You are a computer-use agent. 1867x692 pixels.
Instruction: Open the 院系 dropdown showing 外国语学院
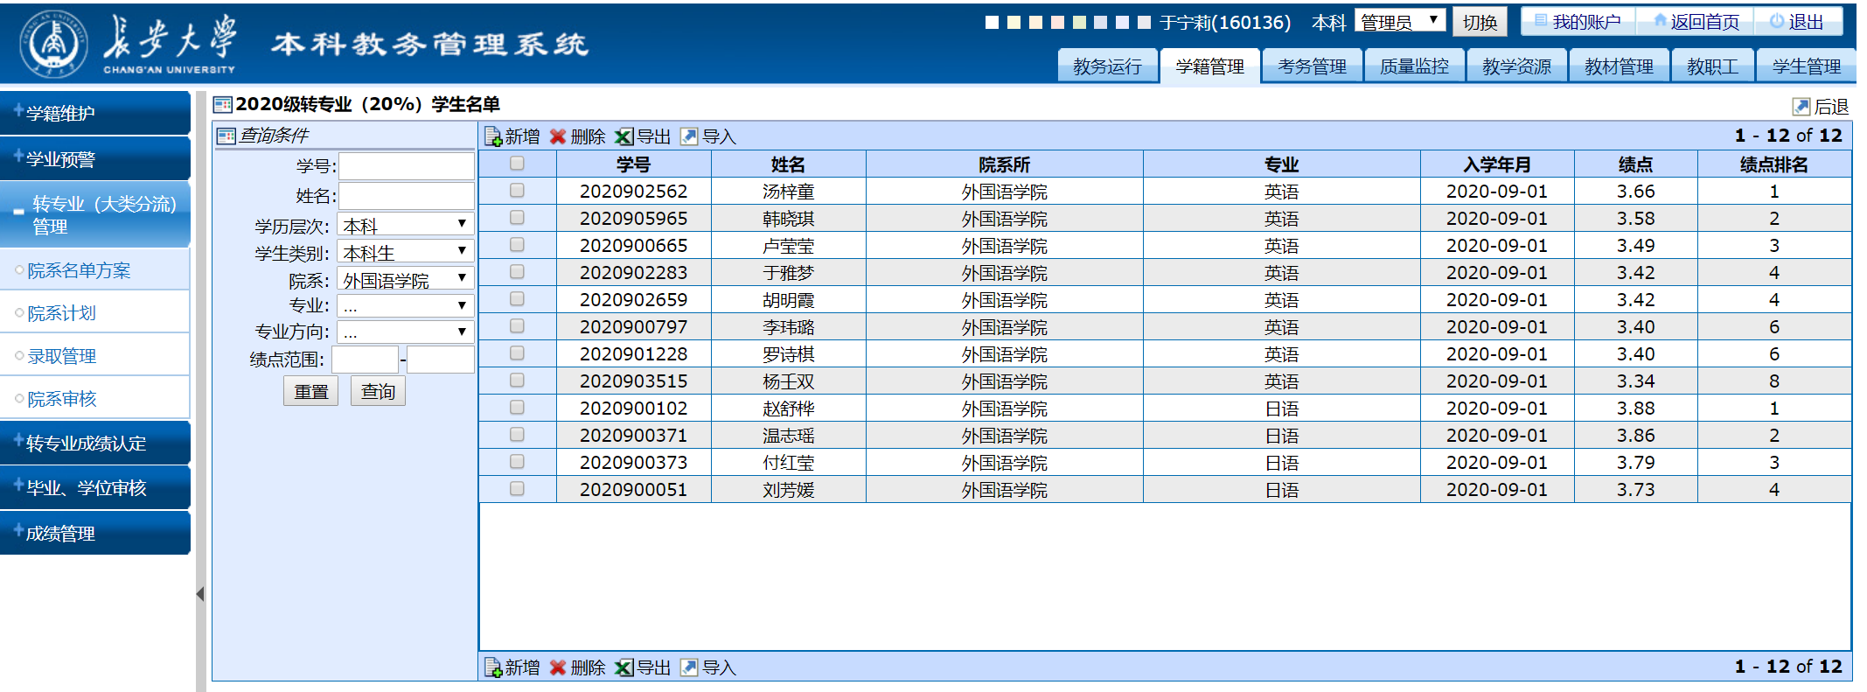pos(406,279)
